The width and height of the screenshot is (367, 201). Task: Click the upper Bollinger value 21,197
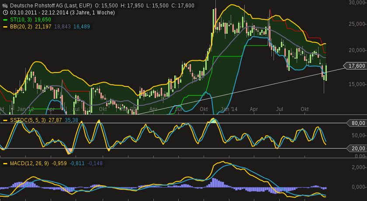[43, 27]
